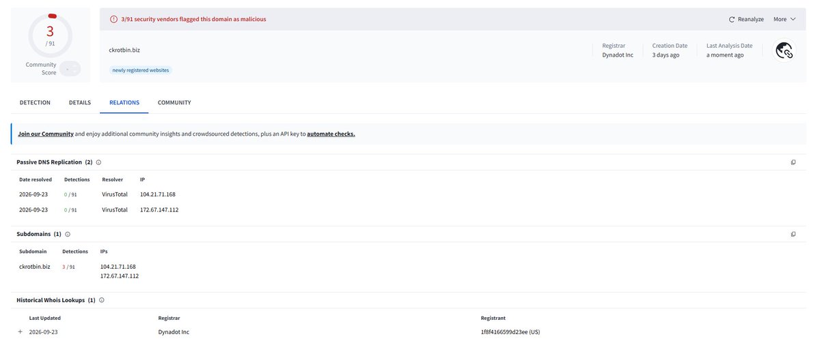The image size is (820, 341).
Task: Copy Subdomains section contents
Action: 793,234
